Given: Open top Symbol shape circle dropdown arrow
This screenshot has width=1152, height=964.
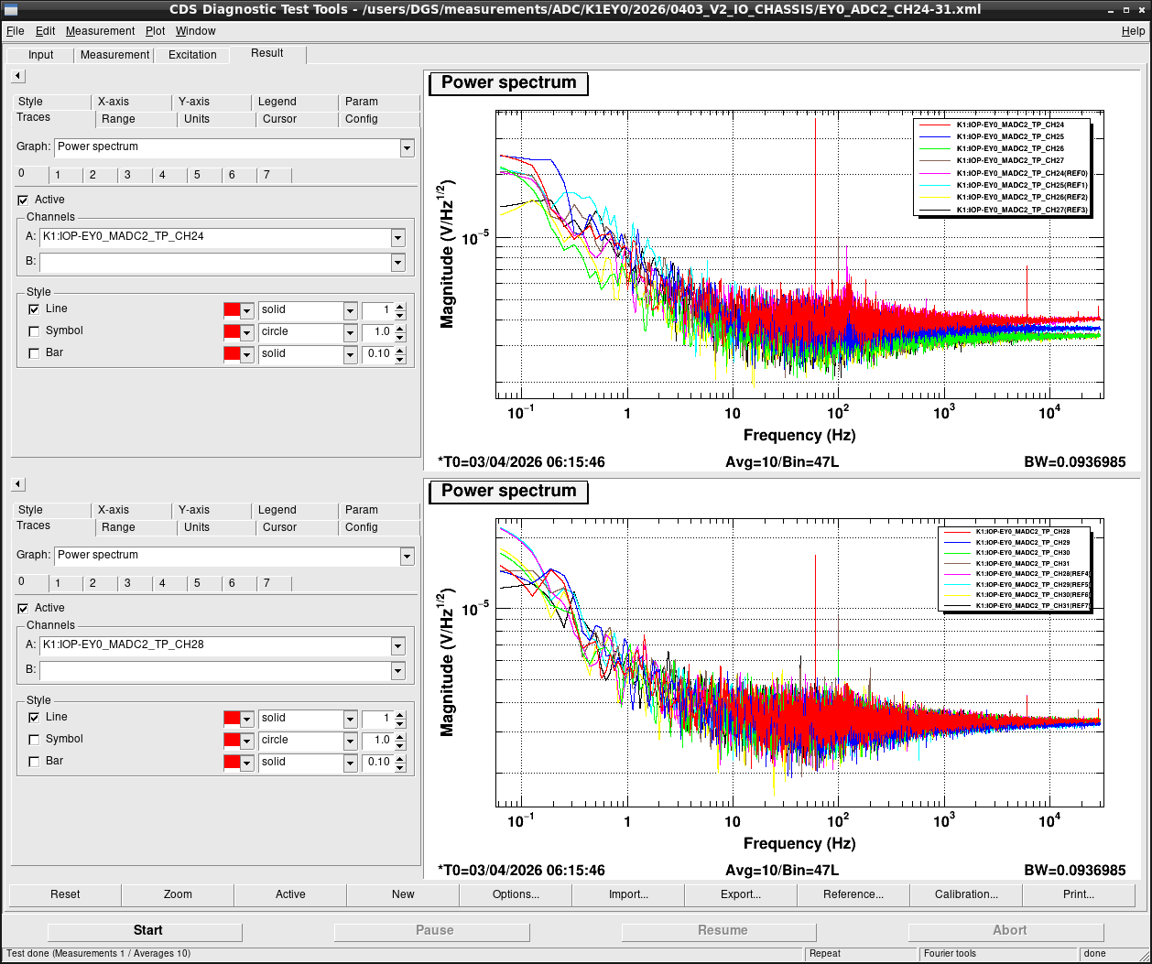Looking at the screenshot, I should [350, 332].
